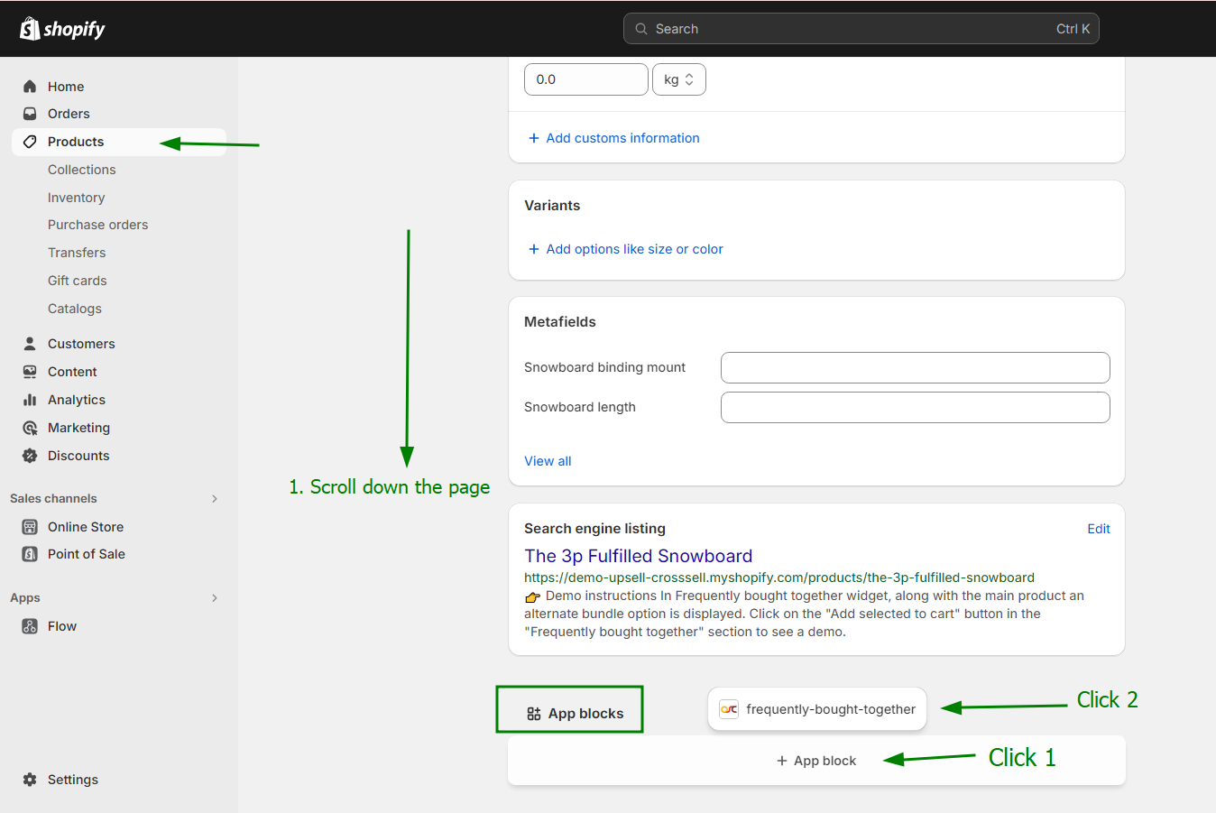Viewport: 1216px width, 813px height.
Task: Expand the Sales channels section chevron
Action: pos(215,499)
